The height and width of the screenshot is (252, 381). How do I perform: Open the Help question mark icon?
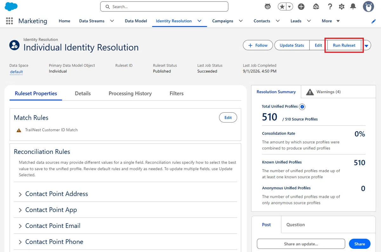[x=330, y=7]
